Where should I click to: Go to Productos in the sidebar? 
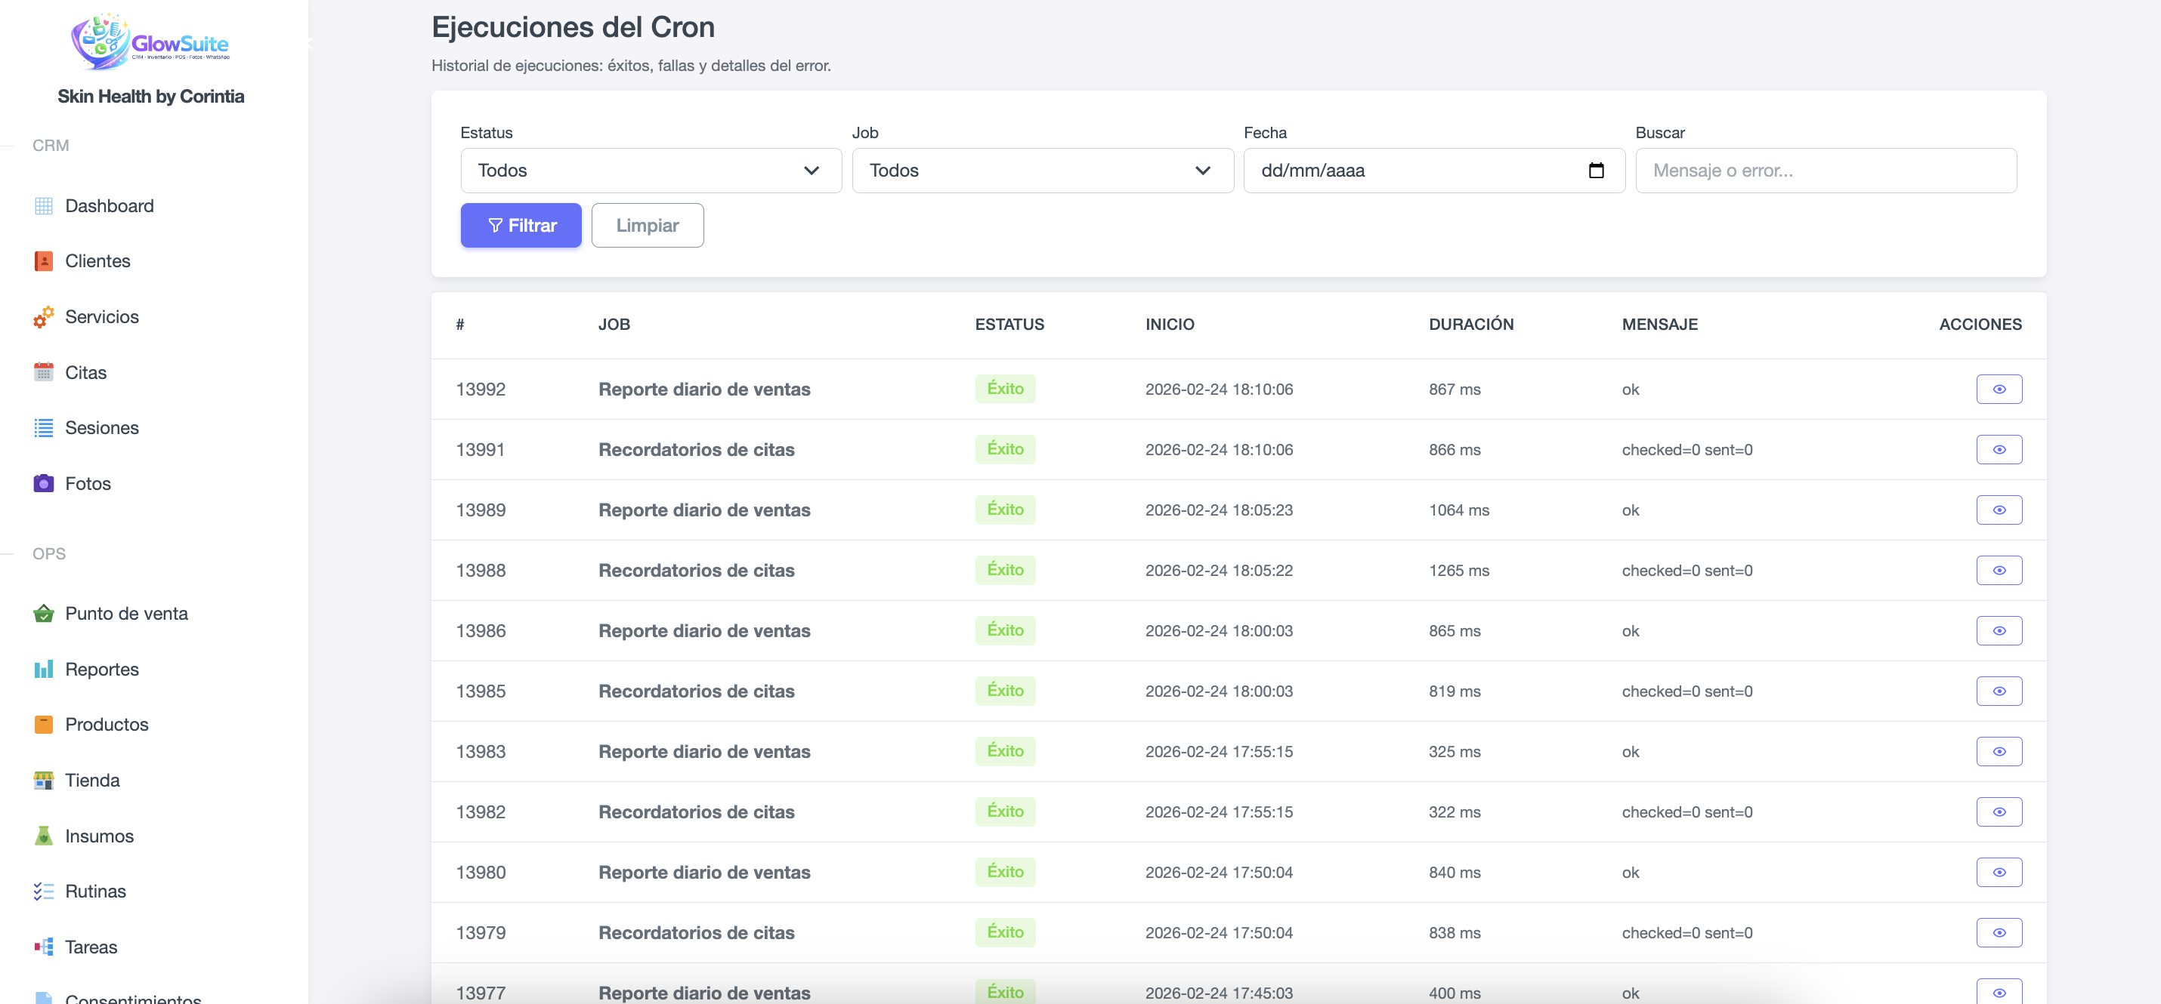[x=107, y=724]
